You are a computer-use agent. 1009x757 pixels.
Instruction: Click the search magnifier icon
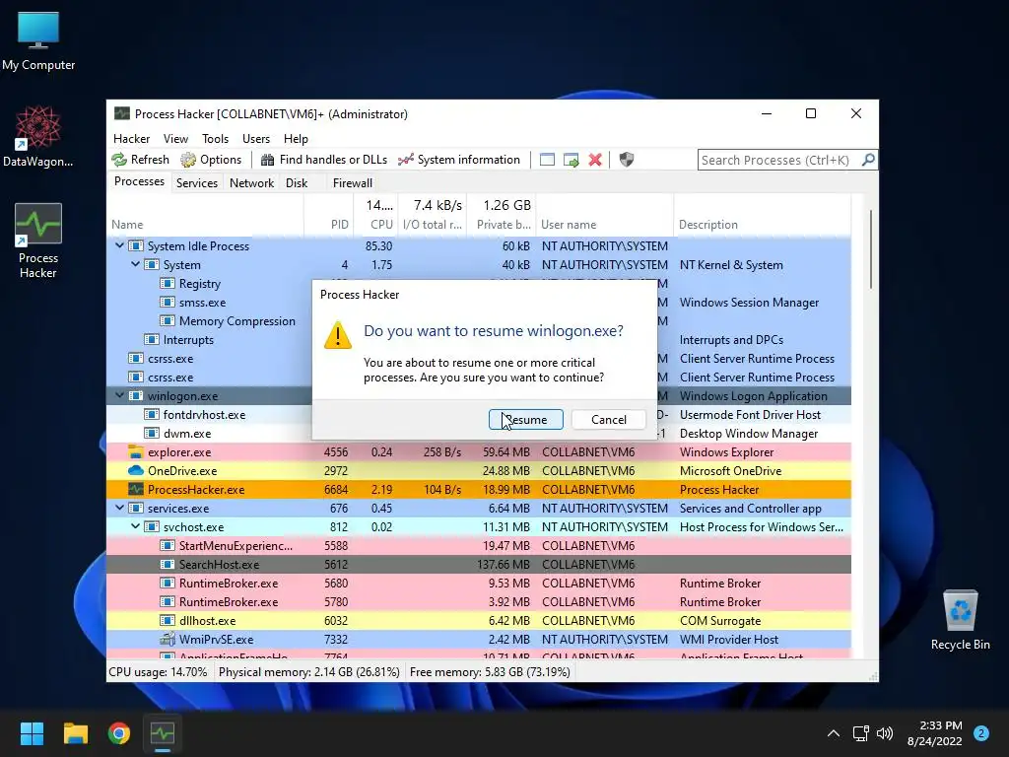(x=868, y=159)
